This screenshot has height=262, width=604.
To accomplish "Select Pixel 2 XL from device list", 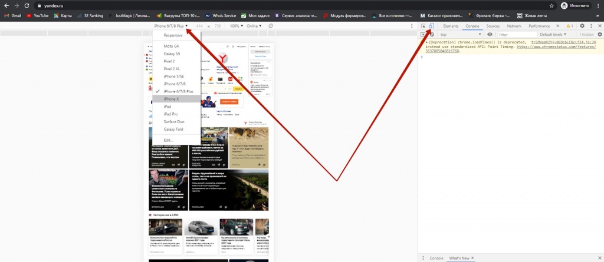I will (x=176, y=69).
